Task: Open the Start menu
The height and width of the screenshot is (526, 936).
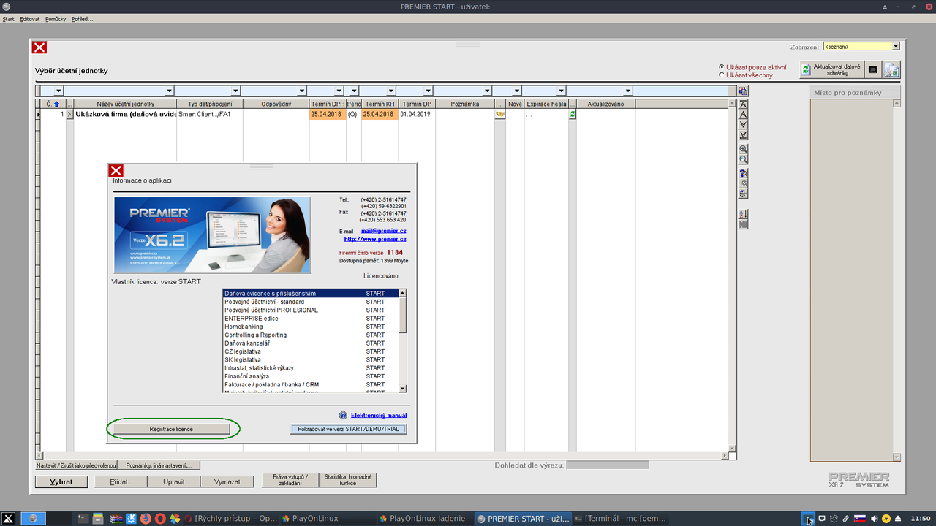Action: [x=8, y=19]
